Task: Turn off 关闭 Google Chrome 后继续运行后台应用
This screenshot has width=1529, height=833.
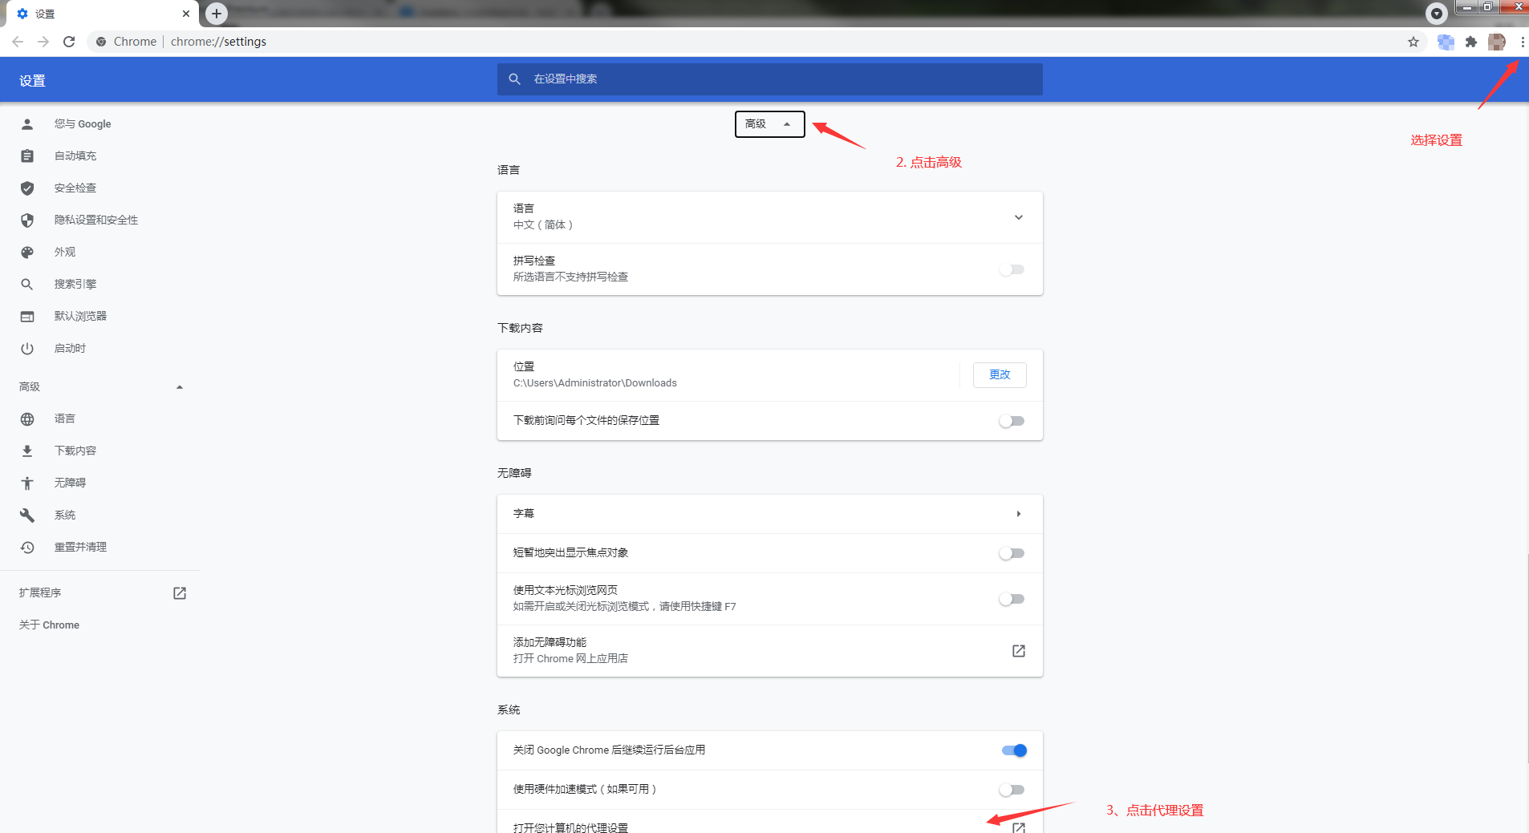Action: pyautogui.click(x=1012, y=750)
